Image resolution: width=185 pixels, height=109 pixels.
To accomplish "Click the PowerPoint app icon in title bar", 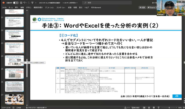I will pyautogui.click(x=3, y=3).
